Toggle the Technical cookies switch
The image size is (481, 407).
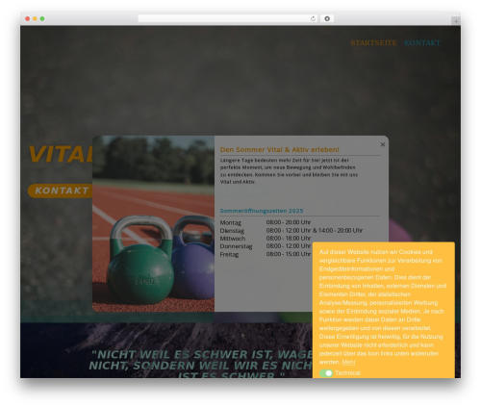tap(326, 373)
